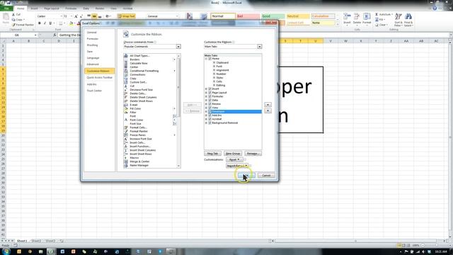
Task: Select the Calculate Now command icon
Action: tap(126, 63)
